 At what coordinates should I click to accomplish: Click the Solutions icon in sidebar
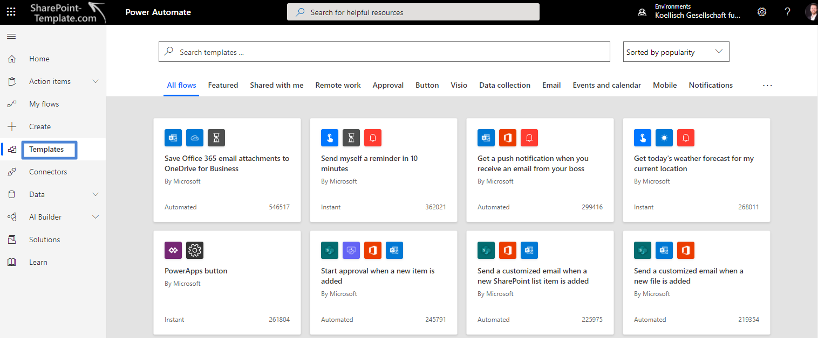point(12,240)
